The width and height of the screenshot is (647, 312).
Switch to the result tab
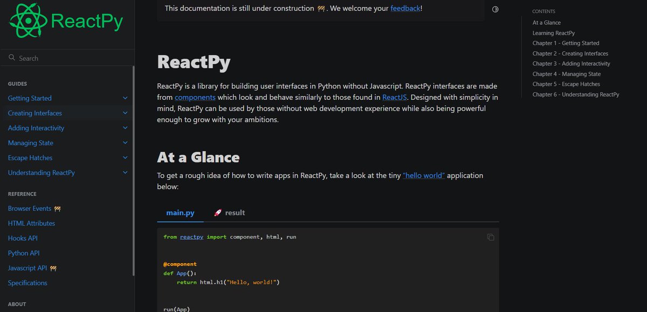coord(229,213)
